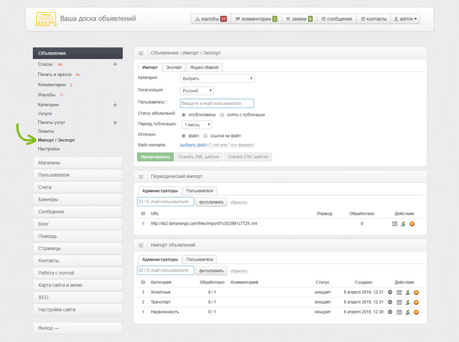Click the clock icon in the Недвижимость row
This screenshot has height=342, width=459.
390,312
